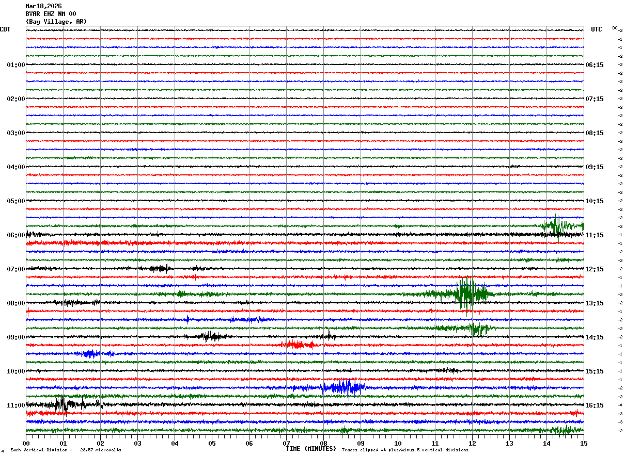Select the 02:00 CDT hour label
625x457 pixels.
click(x=16, y=99)
